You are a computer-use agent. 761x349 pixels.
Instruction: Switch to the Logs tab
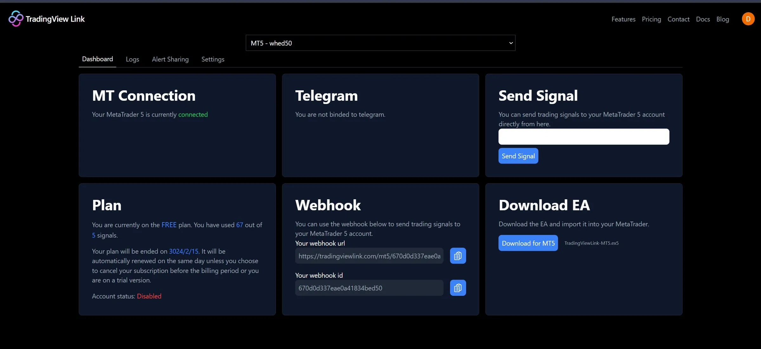coord(132,59)
